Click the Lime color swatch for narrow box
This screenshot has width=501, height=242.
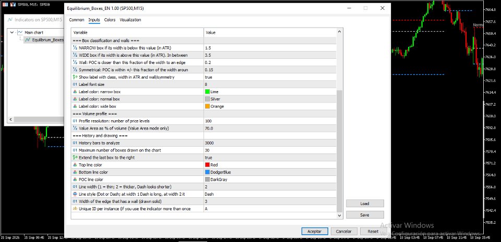tap(207, 92)
